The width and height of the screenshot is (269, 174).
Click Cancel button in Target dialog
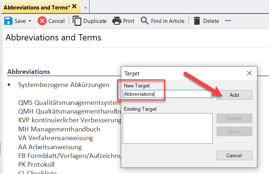click(234, 155)
